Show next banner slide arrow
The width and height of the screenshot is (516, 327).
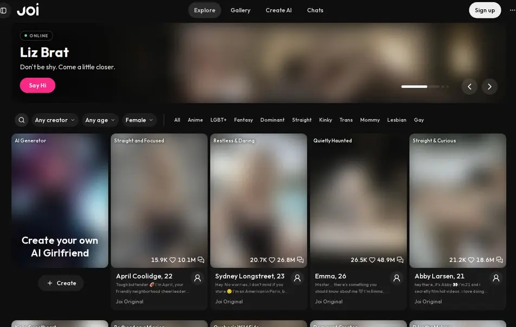489,87
